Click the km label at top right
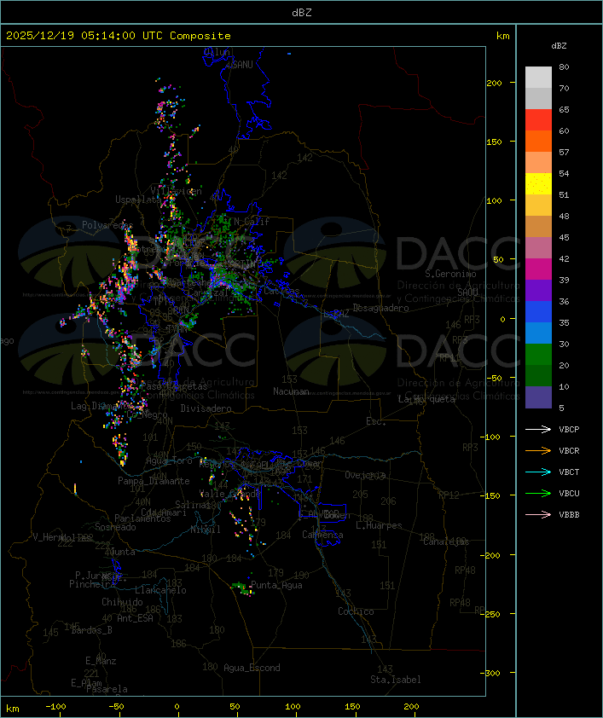603x718 pixels. 502,36
